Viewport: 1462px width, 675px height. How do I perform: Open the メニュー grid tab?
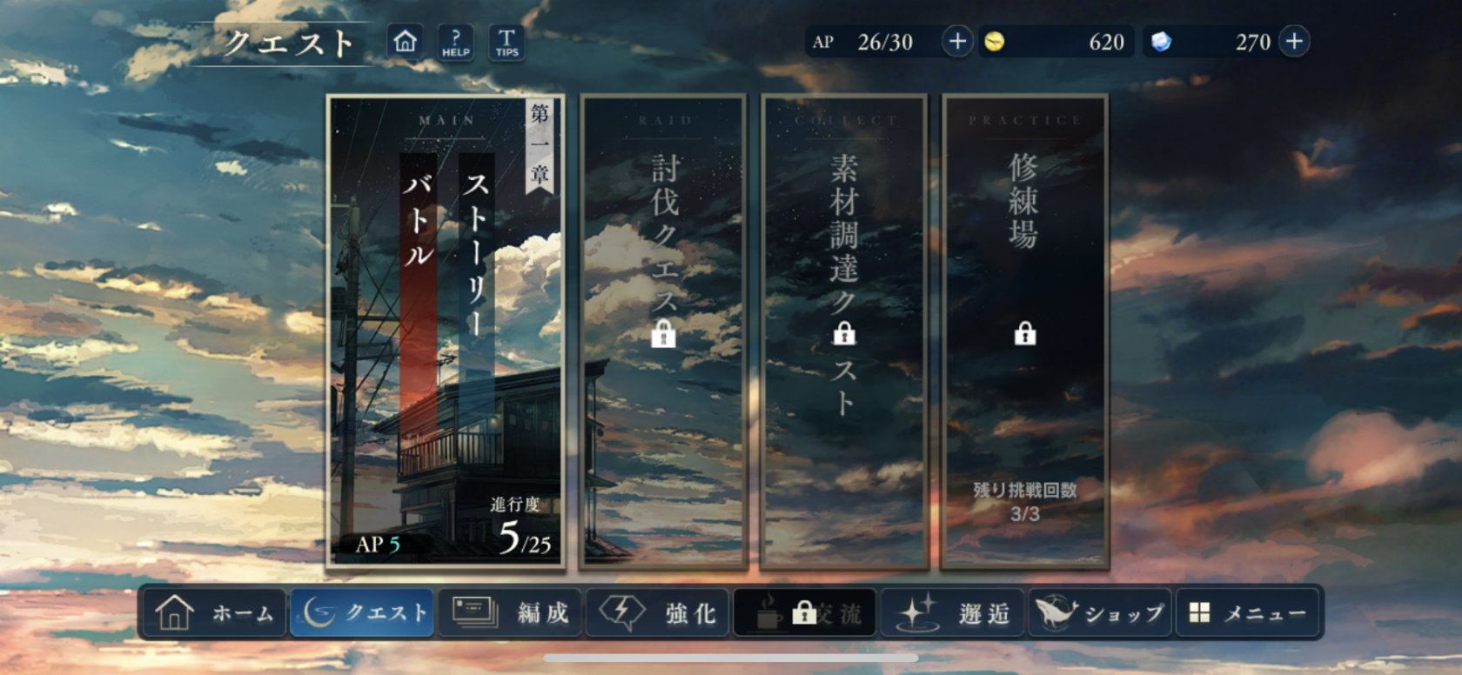pyautogui.click(x=1248, y=612)
